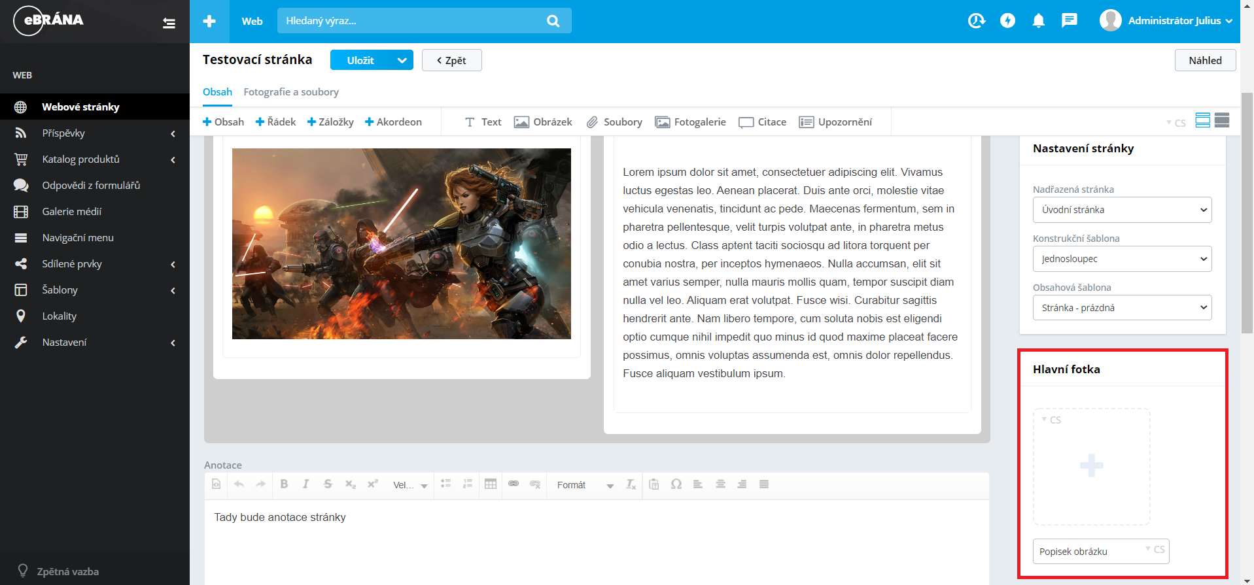Open Navigační menu in sidebar

pyautogui.click(x=95, y=238)
